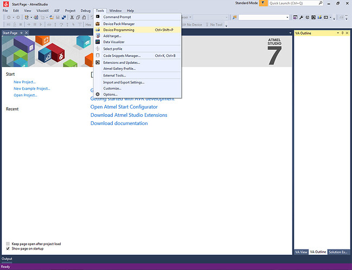352x270 pixels.
Task: Open the VA Outline window position dropdown
Action: click(x=338, y=33)
